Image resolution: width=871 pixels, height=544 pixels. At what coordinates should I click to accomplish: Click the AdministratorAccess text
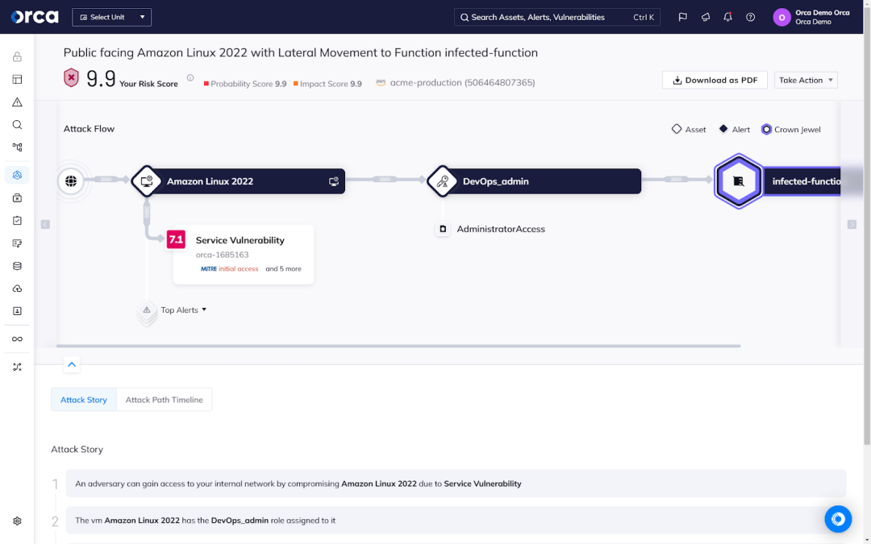point(501,229)
